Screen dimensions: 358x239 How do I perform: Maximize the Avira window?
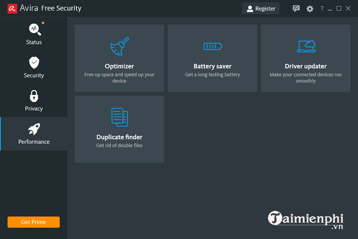(x=339, y=9)
